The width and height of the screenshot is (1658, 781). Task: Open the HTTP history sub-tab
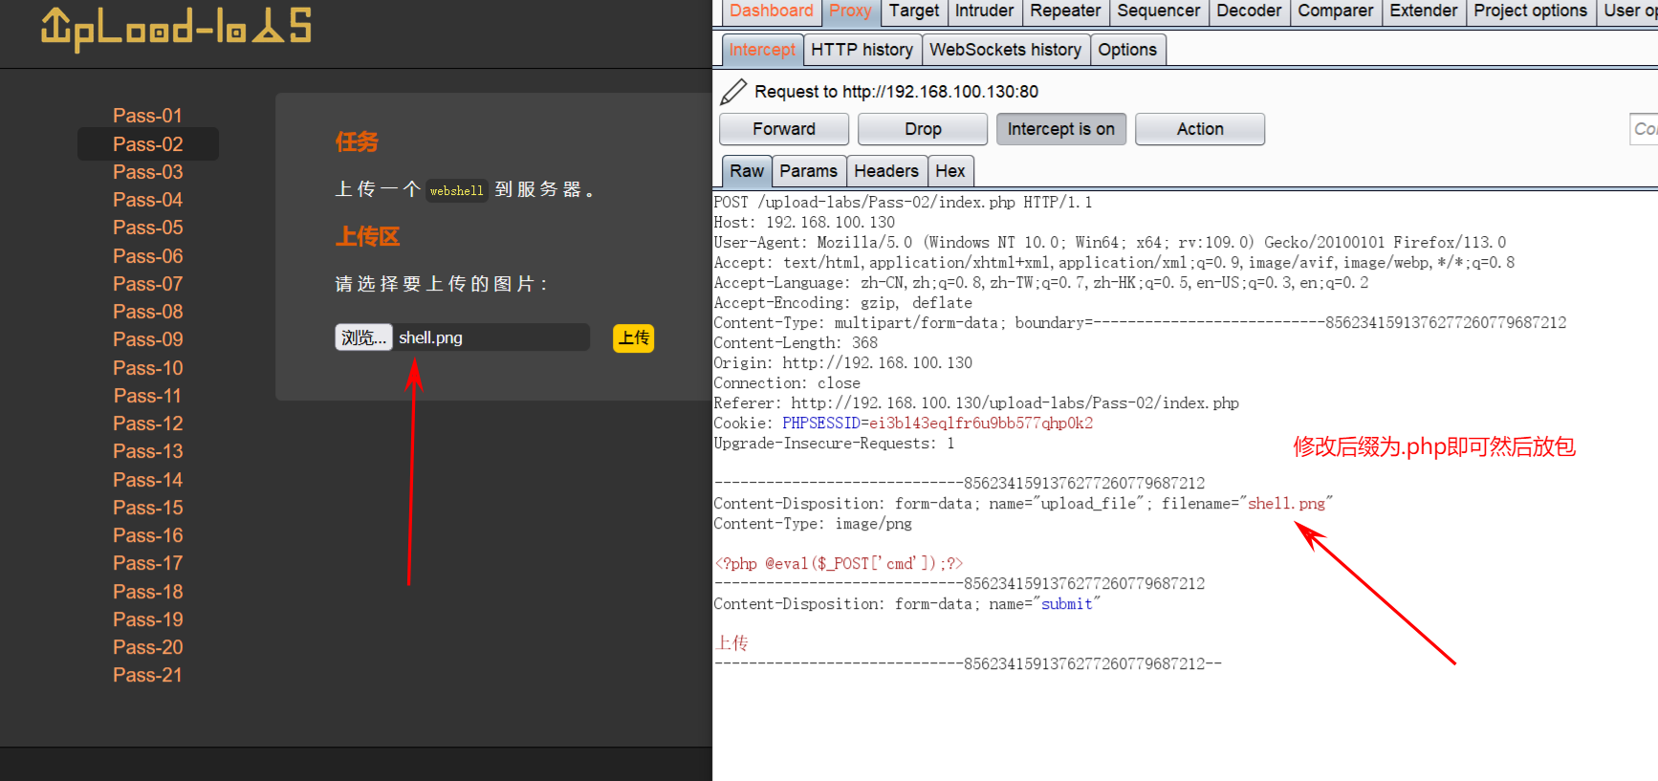pyautogui.click(x=862, y=50)
